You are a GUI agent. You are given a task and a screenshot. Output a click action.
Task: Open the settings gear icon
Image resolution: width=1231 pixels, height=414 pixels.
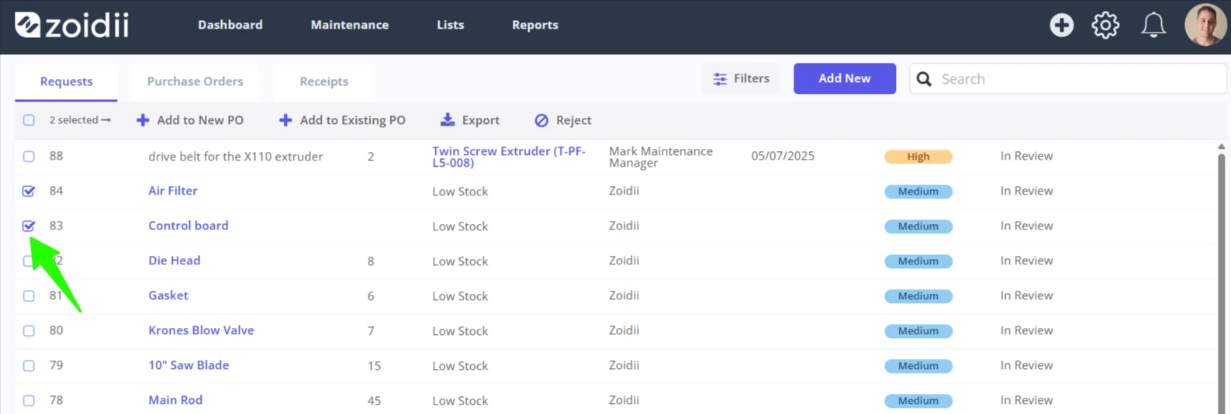[1105, 25]
